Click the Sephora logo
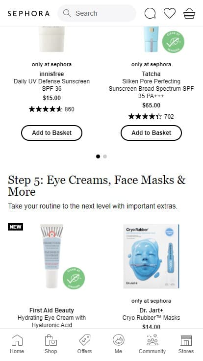This screenshot has width=203, height=361. pyautogui.click(x=28, y=13)
